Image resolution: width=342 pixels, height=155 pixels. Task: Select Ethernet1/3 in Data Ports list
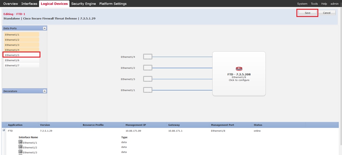click(22, 45)
